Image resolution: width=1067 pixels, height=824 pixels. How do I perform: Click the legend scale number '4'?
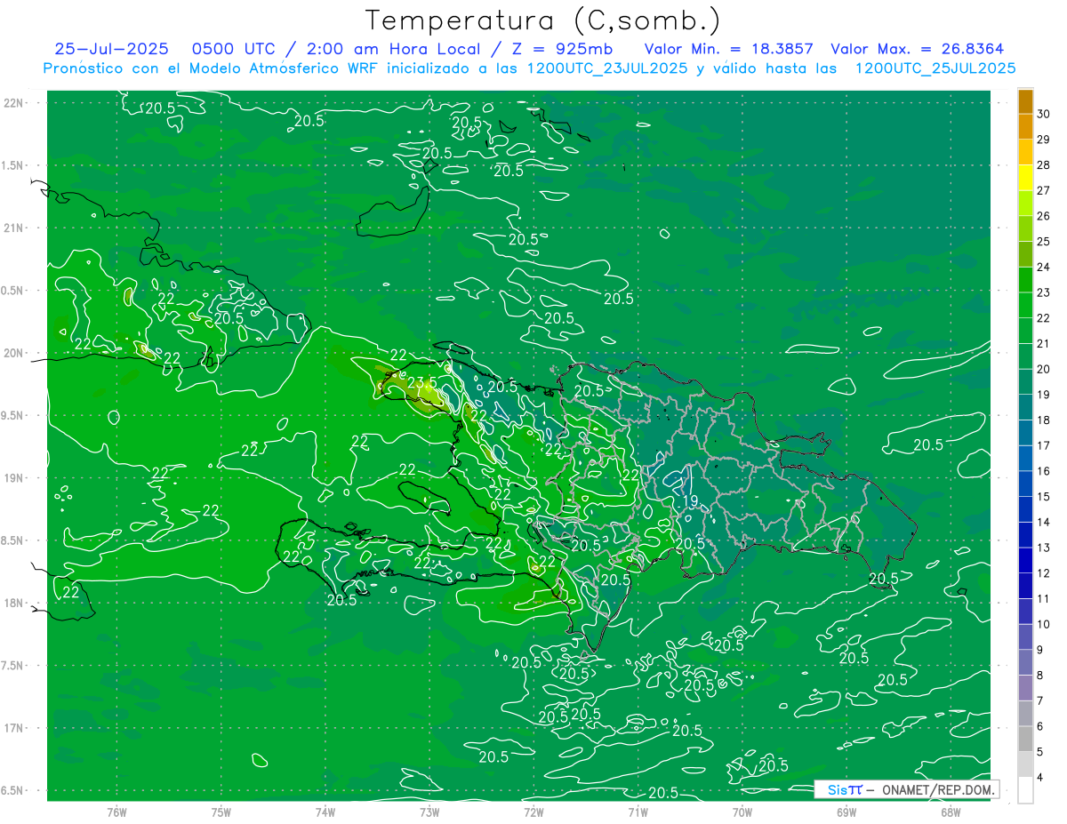click(1041, 778)
